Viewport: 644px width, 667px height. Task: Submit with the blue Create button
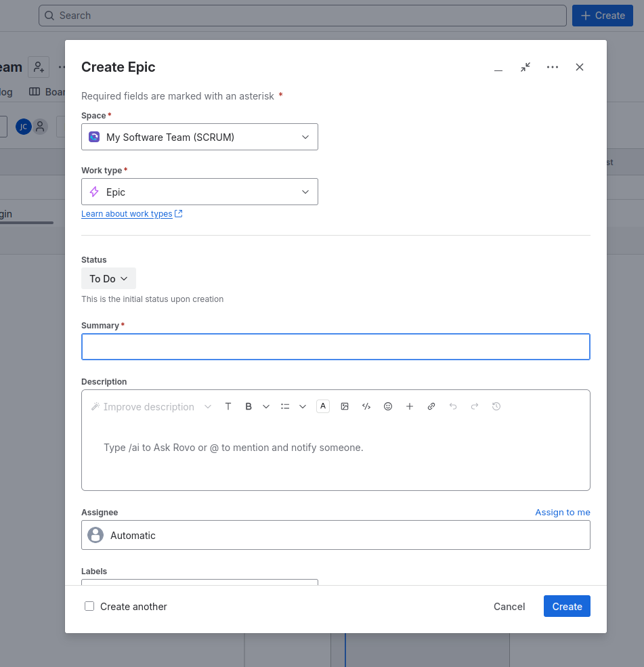[x=567, y=606]
